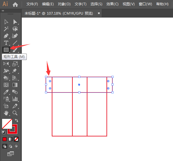Select the Gradient tool
Image resolution: width=173 pixels, height=161 pixels.
[x=15, y=85]
